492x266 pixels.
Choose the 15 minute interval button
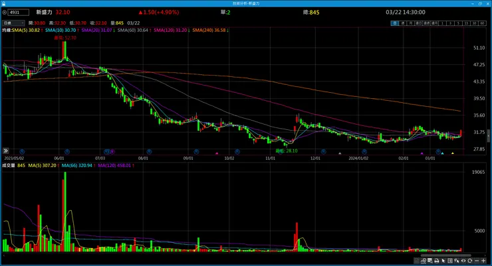coord(466,23)
